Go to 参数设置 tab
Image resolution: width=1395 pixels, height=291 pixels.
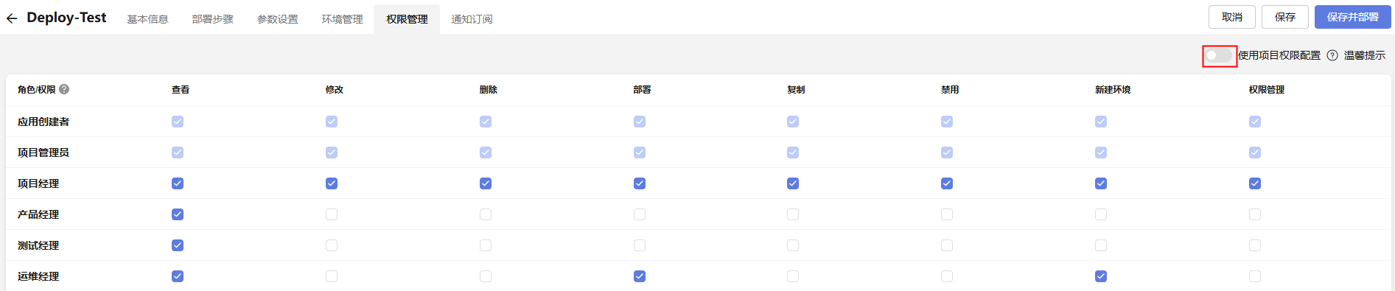coord(277,19)
